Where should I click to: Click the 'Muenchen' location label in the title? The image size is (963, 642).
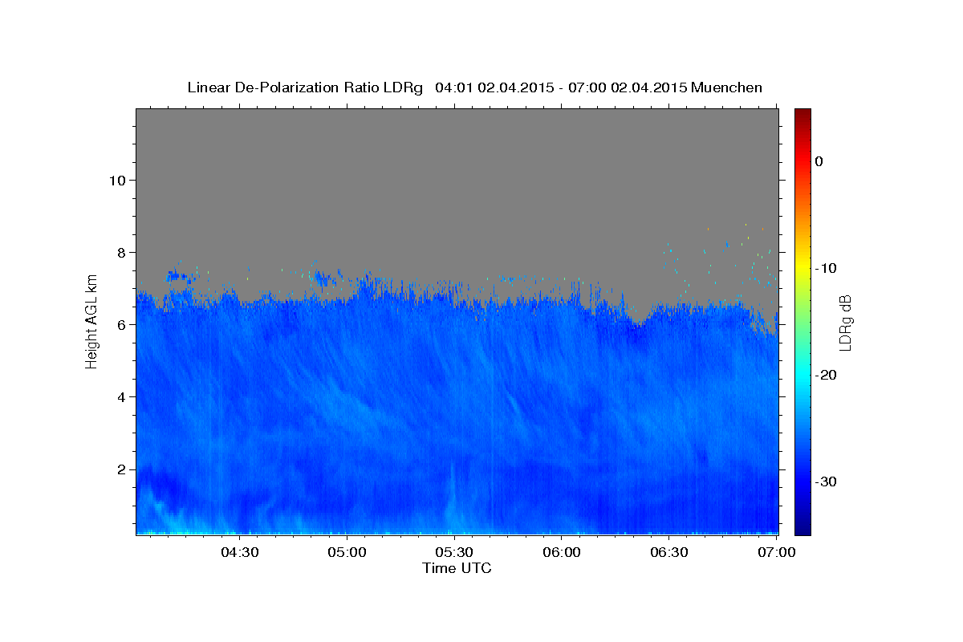(x=727, y=87)
